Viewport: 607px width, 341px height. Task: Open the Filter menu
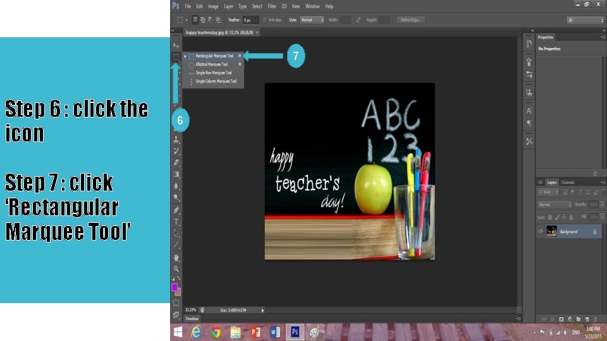pos(272,6)
